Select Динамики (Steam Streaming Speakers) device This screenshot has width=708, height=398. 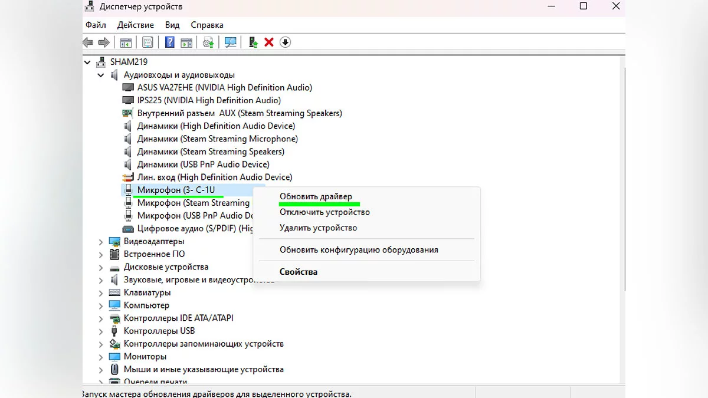point(212,152)
